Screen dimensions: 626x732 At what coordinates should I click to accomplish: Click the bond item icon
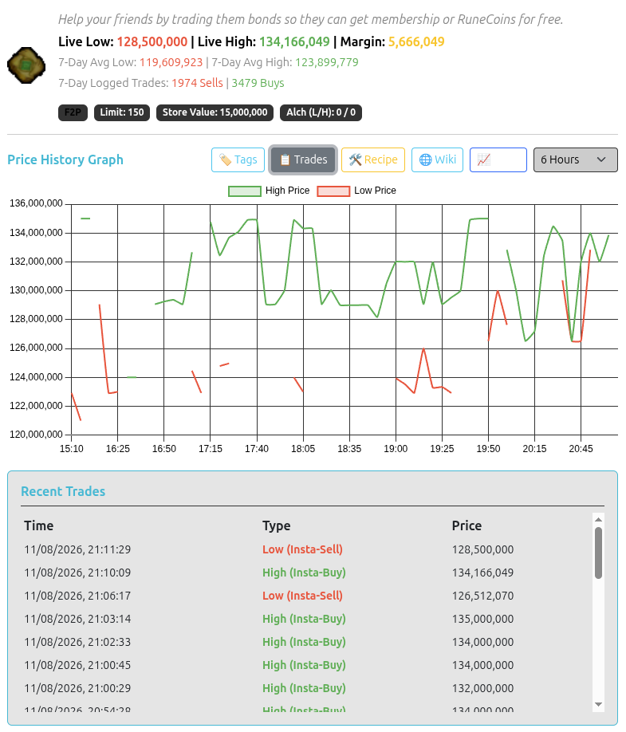pyautogui.click(x=26, y=65)
